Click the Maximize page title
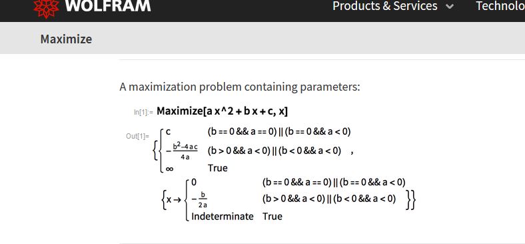This screenshot has height=244, width=525. pos(66,39)
